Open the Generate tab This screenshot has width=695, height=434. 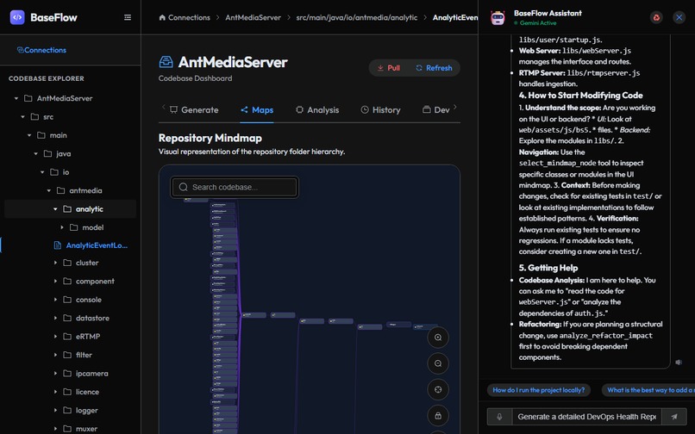[194, 110]
